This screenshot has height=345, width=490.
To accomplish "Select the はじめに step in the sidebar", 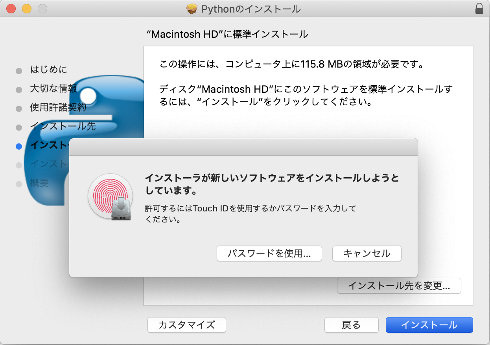I will tap(48, 70).
